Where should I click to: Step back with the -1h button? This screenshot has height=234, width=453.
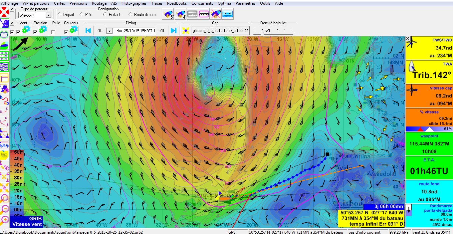pos(100,31)
